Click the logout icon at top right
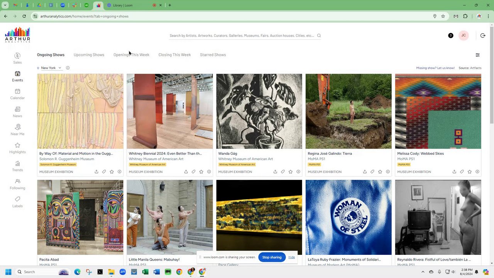 click(483, 36)
